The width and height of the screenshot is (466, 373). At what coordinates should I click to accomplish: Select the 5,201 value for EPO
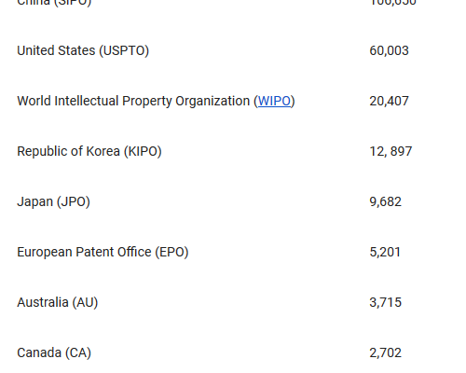tap(385, 252)
